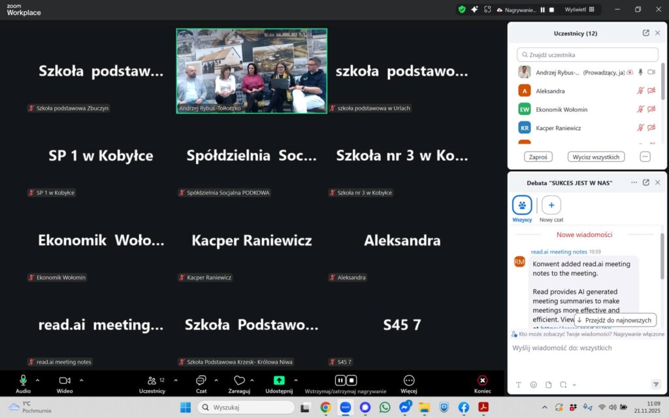
Task: Start a Nowy czat conversation
Action: (551, 205)
